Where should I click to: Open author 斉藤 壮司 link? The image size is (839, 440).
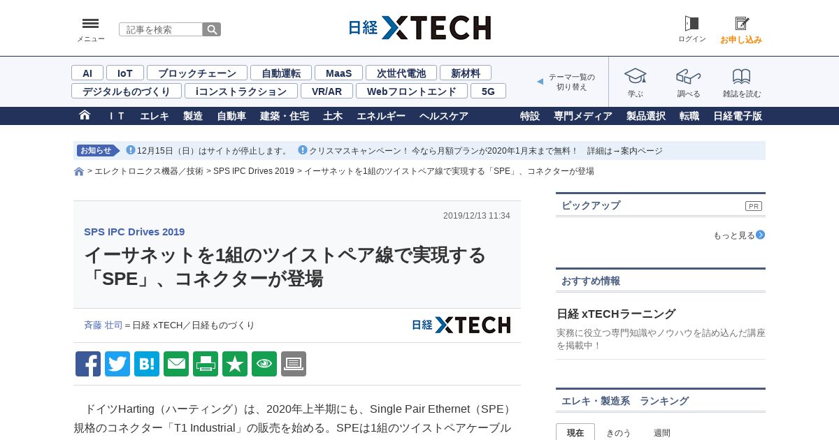pos(103,325)
